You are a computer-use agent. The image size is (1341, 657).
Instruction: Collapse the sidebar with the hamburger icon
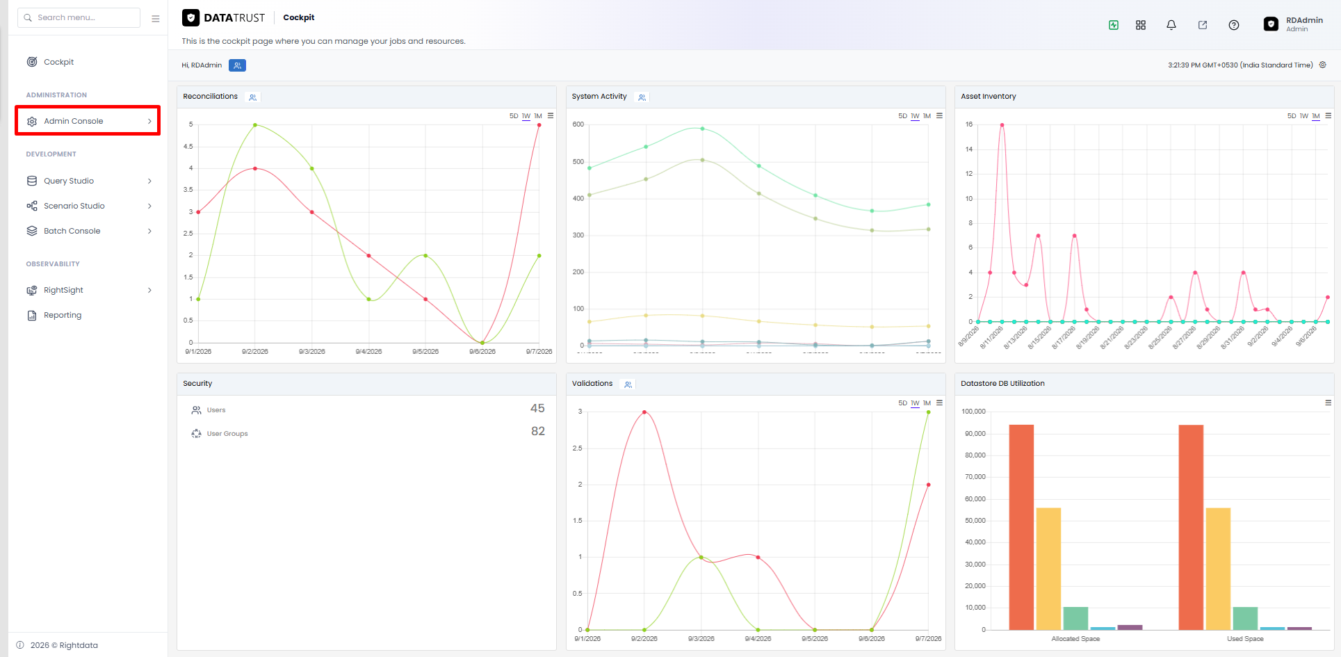tap(156, 19)
